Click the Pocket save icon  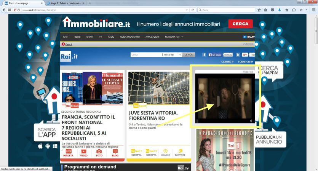[x=272, y=10]
